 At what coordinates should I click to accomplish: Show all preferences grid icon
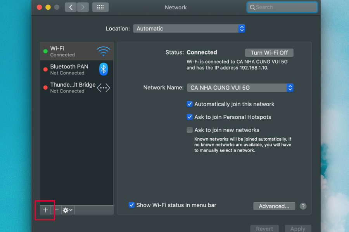(100, 7)
